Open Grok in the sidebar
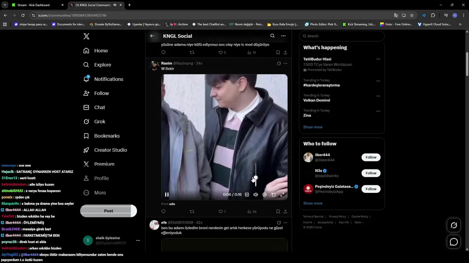The image size is (469, 263). 94,122
